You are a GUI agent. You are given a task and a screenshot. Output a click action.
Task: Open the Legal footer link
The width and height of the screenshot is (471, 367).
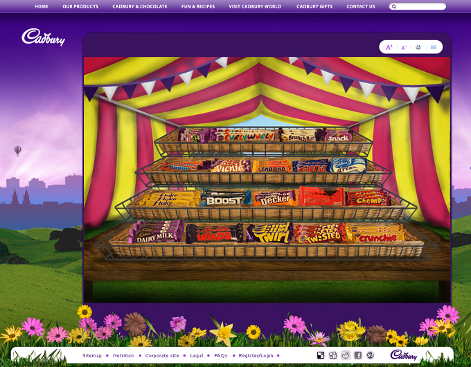pyautogui.click(x=197, y=356)
